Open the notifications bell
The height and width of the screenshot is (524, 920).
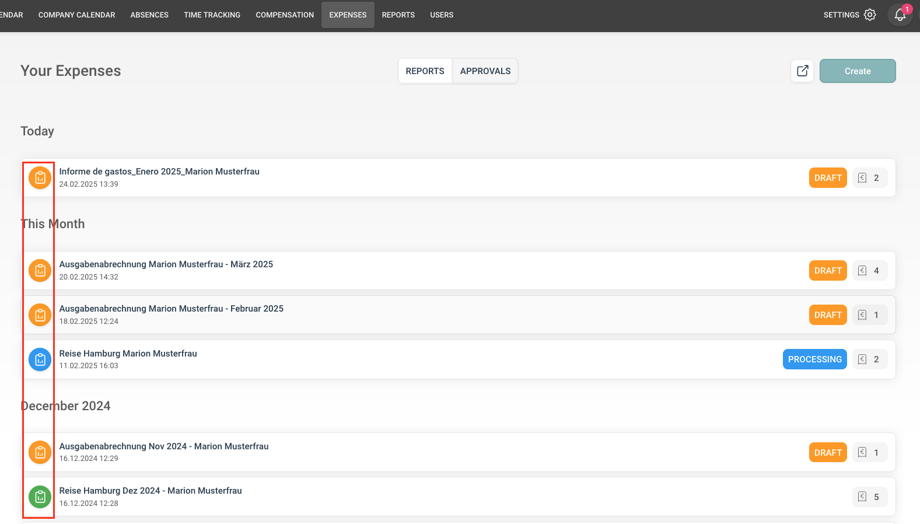(900, 15)
